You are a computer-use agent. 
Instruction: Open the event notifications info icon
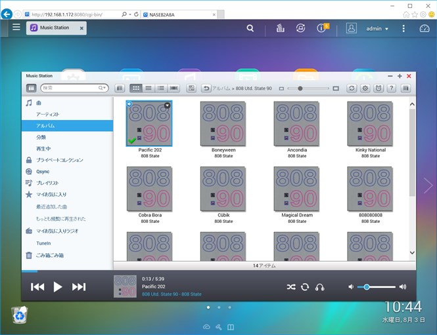coord(322,28)
